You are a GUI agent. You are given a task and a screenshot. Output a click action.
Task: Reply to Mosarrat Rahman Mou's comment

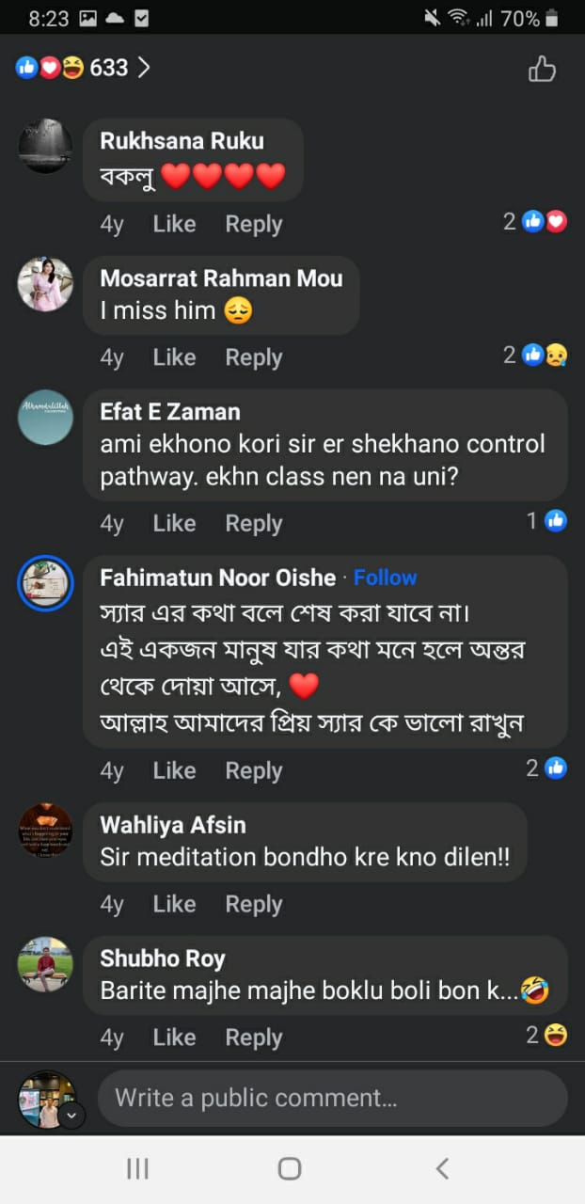click(x=253, y=357)
